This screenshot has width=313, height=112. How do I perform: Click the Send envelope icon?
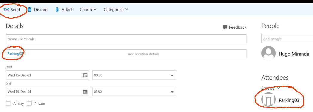[6, 10]
